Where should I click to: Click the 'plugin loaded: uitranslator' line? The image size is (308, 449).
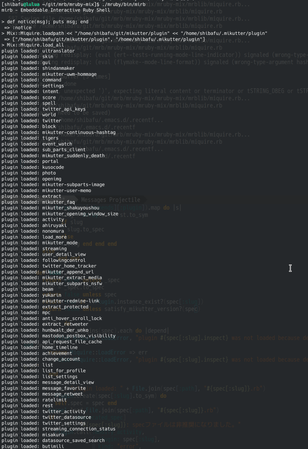coord(38,51)
